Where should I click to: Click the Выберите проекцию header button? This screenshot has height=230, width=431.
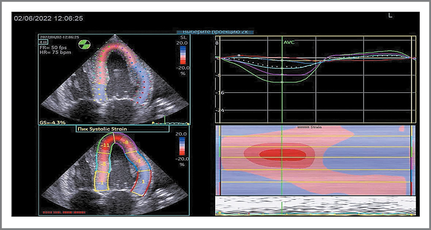pyautogui.click(x=215, y=32)
